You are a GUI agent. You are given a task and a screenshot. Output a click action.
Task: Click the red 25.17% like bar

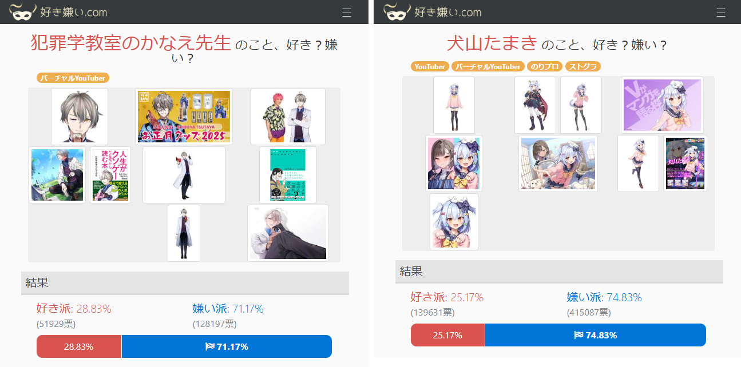point(447,335)
